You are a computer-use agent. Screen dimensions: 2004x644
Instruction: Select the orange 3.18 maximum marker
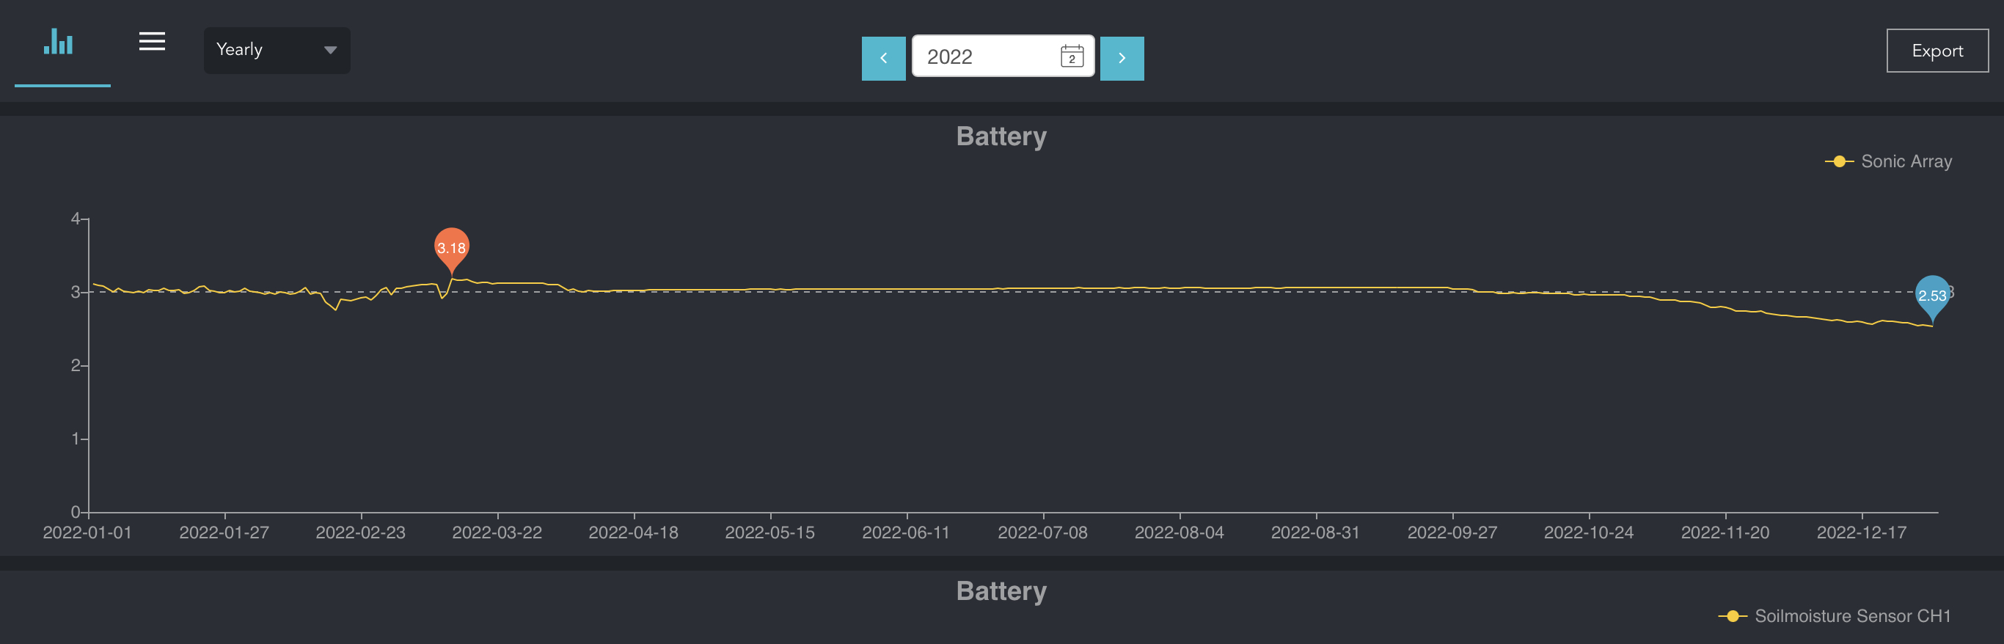pos(451,247)
